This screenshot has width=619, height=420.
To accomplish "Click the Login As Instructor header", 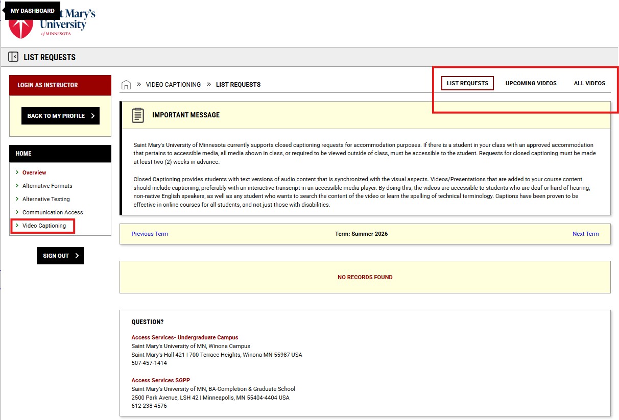I will click(60, 85).
